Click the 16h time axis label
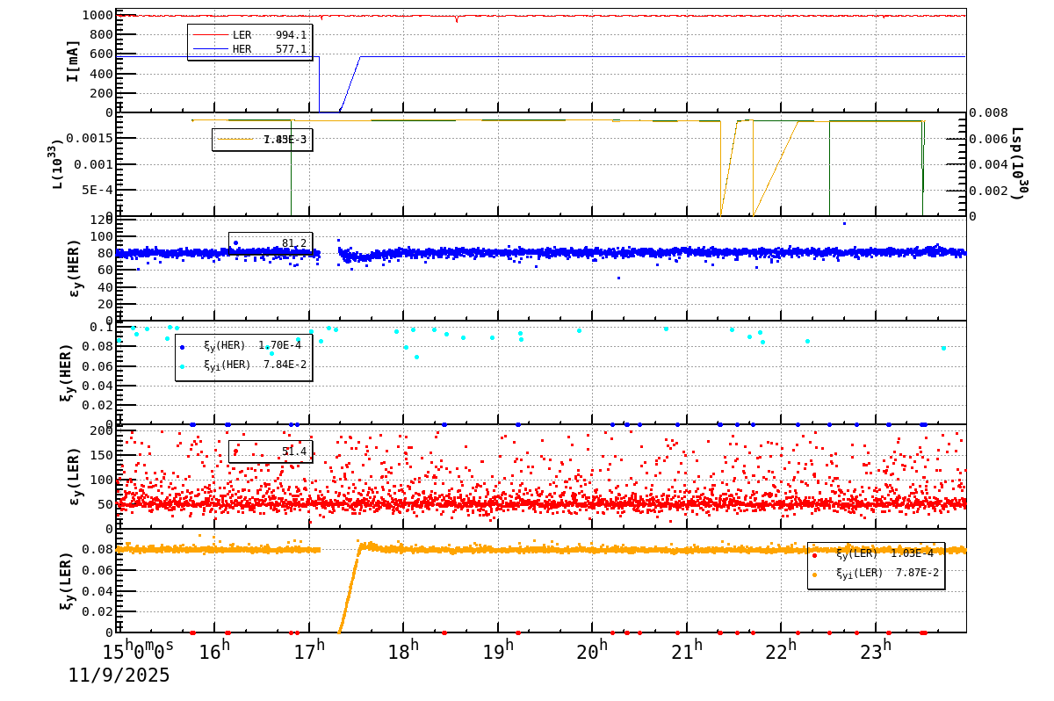Screen dimensions: 1054x701 point(214,652)
